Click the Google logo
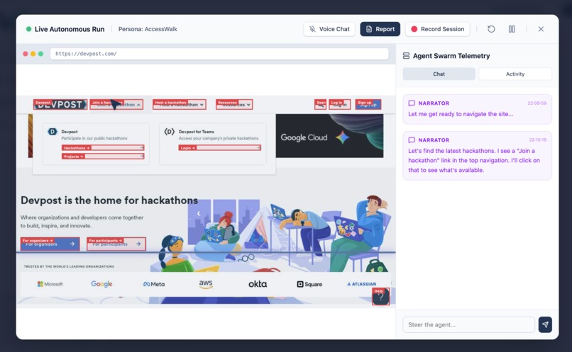The image size is (572, 352). [x=101, y=284]
